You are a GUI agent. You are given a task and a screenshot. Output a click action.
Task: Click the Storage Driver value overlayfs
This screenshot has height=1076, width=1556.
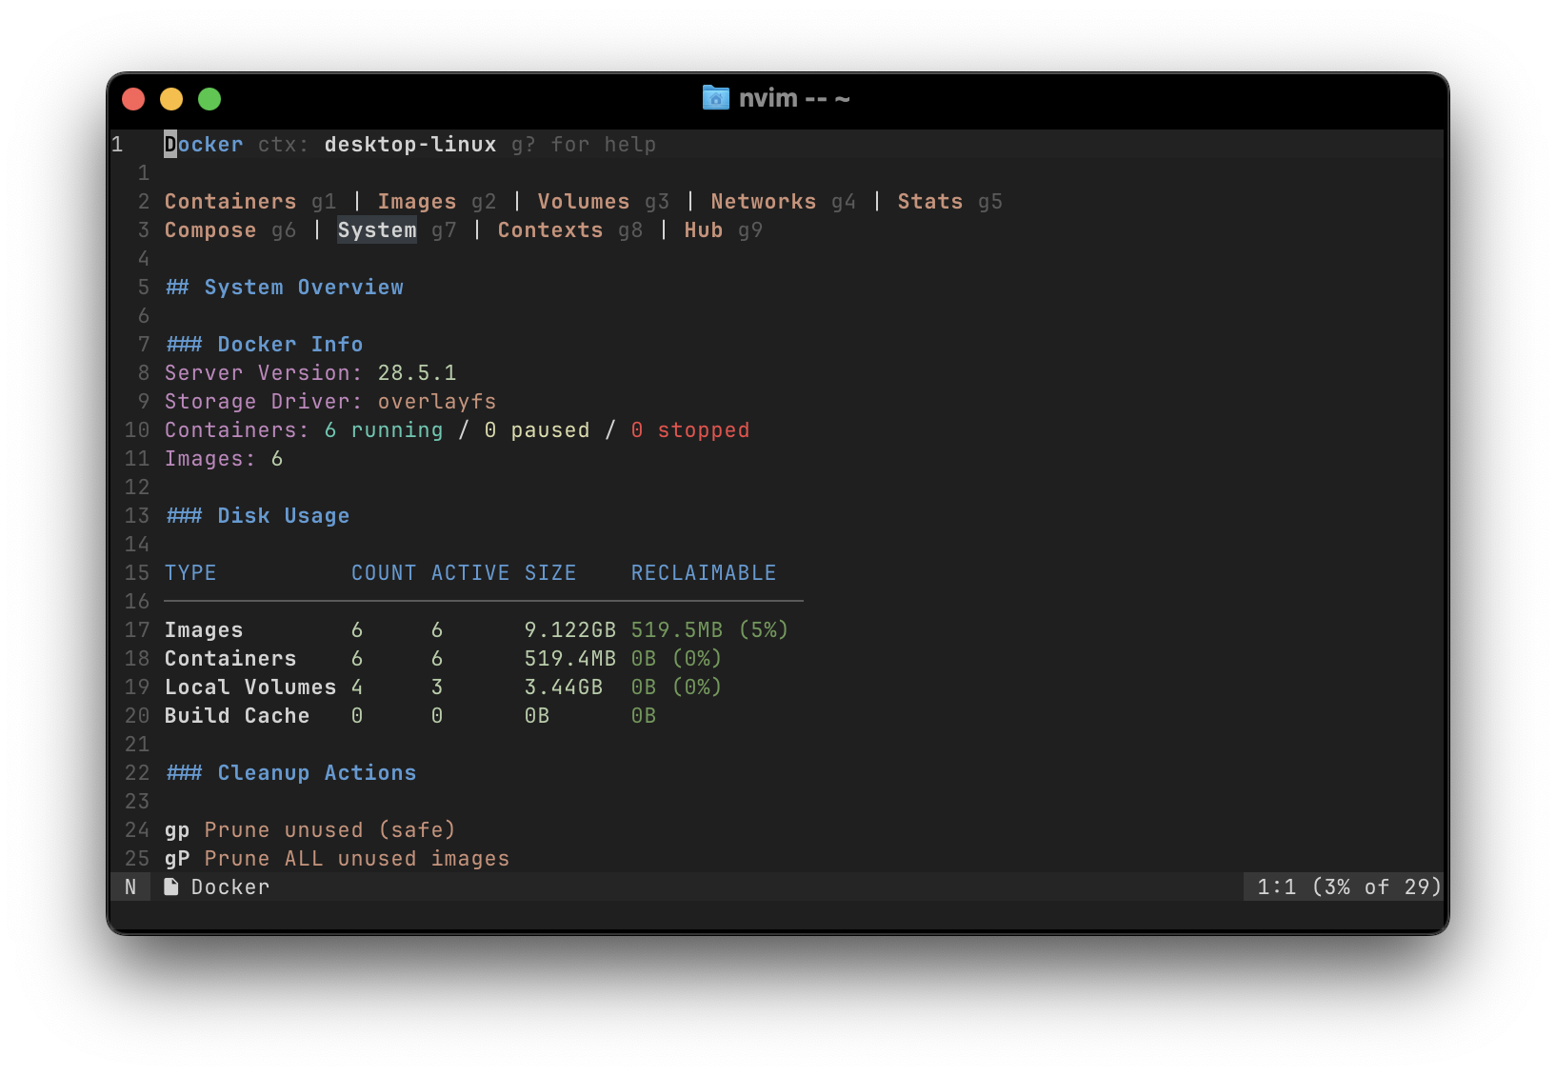click(437, 402)
